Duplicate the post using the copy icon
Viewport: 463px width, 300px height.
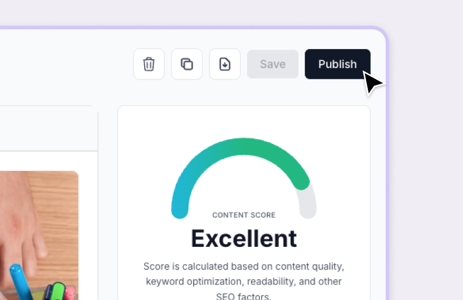187,64
